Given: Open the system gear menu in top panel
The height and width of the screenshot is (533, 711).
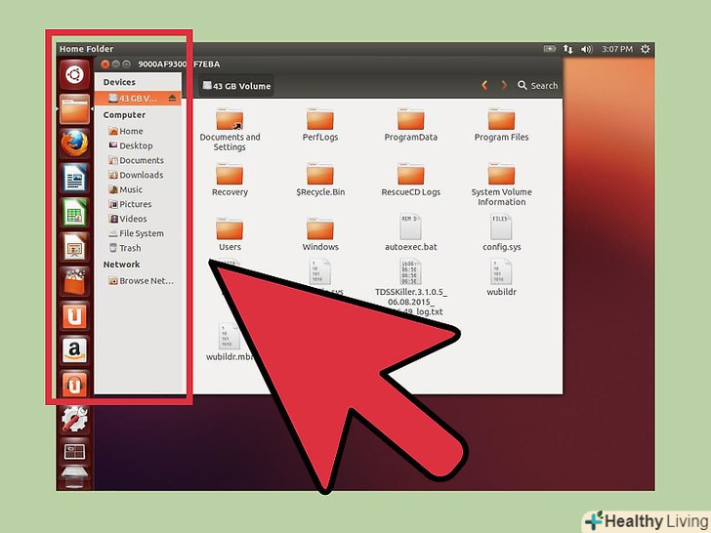Looking at the screenshot, I should 646,49.
